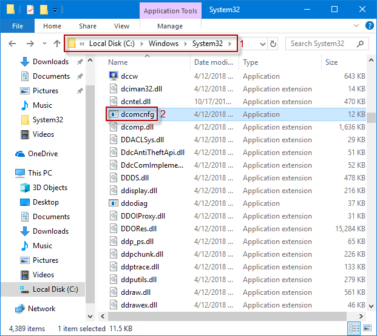
Task: Click the Desktop icon under This PC
Action: pyautogui.click(x=25, y=202)
